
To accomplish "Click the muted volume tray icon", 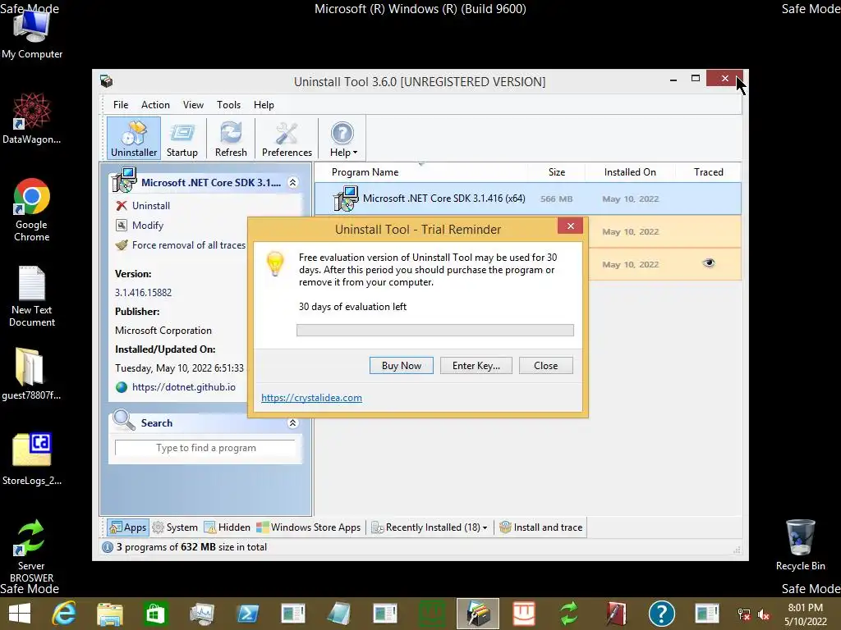I will pos(764,615).
